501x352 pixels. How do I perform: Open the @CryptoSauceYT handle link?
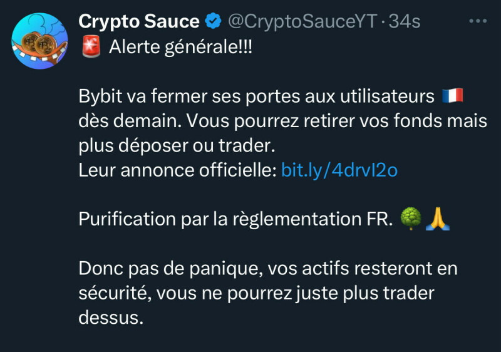tap(301, 22)
